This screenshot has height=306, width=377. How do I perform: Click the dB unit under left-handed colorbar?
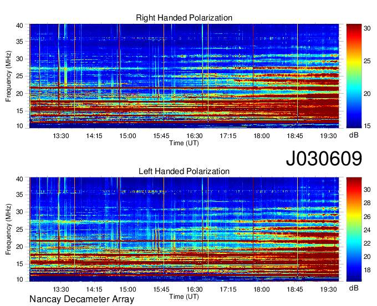click(354, 288)
